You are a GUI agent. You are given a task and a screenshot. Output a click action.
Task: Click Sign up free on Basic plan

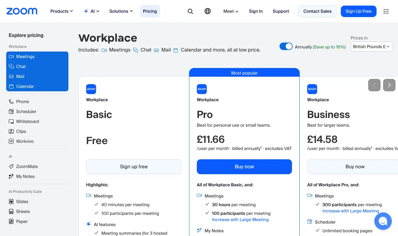[134, 167]
